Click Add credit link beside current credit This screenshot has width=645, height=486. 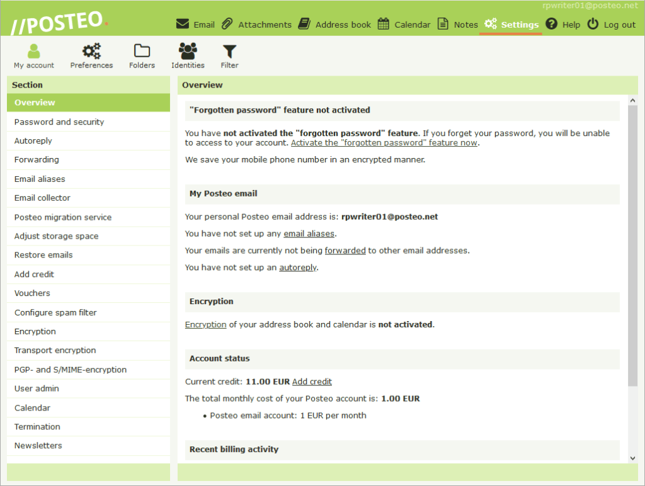point(312,381)
